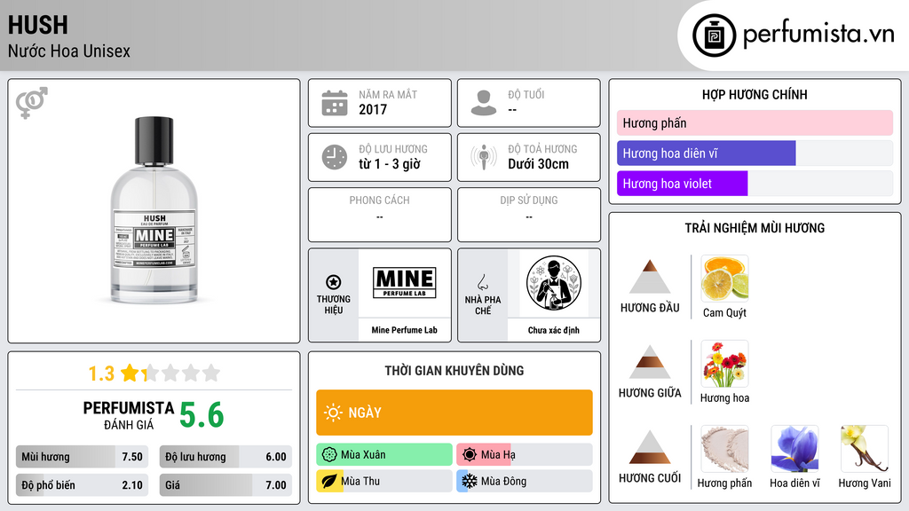Image resolution: width=909 pixels, height=511 pixels.
Task: Click the Mine Perfume Lab brand name
Action: click(405, 330)
